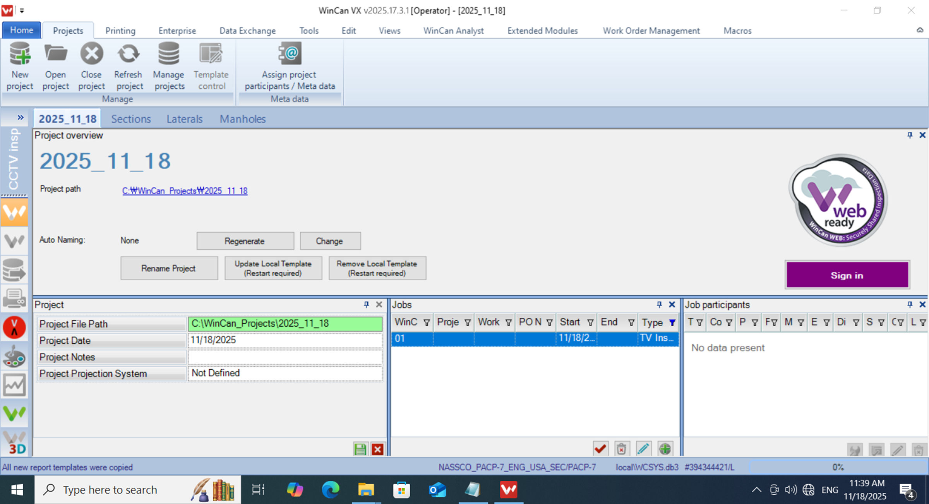The height and width of the screenshot is (504, 929).
Task: Open the Data Exchange menu
Action: tap(247, 31)
